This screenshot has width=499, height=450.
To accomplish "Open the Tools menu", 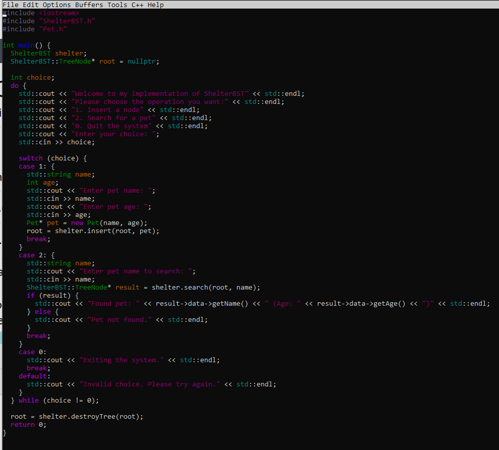I will (x=117, y=5).
